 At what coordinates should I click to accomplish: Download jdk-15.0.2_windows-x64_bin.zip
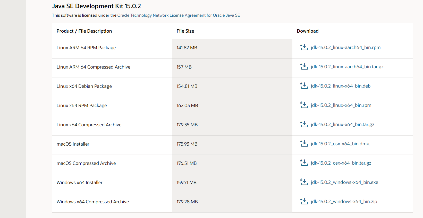[x=344, y=202]
